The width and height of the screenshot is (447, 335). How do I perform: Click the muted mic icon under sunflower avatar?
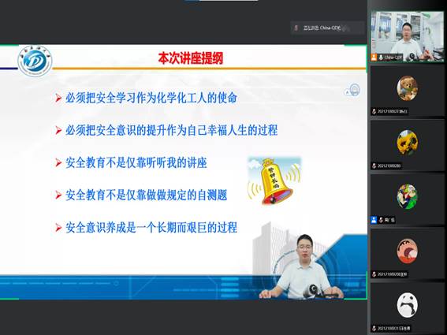(x=374, y=166)
